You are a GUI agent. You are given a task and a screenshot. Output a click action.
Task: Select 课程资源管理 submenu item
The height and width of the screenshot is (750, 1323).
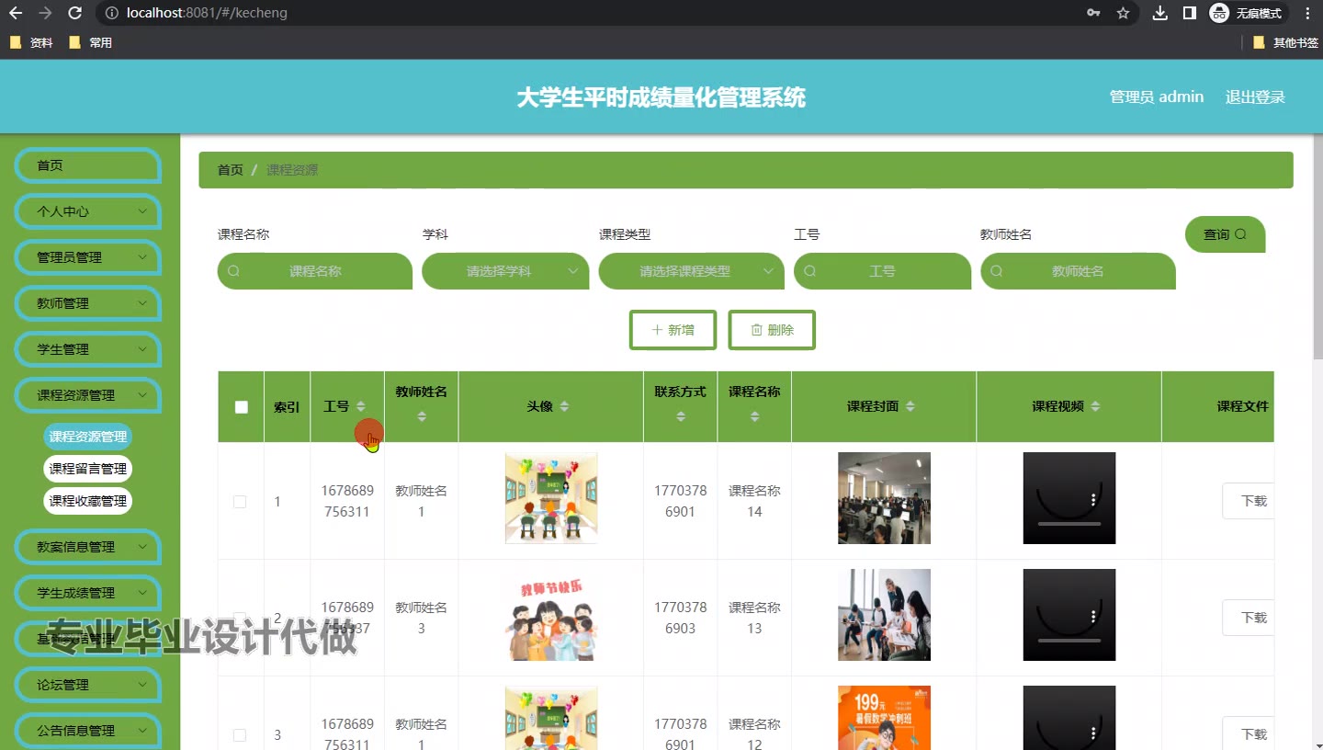88,437
